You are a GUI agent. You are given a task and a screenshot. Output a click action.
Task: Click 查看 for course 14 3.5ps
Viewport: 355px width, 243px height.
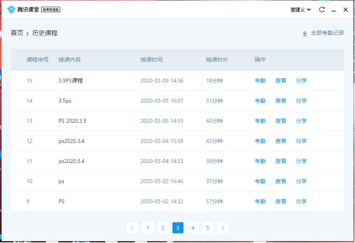click(x=281, y=101)
